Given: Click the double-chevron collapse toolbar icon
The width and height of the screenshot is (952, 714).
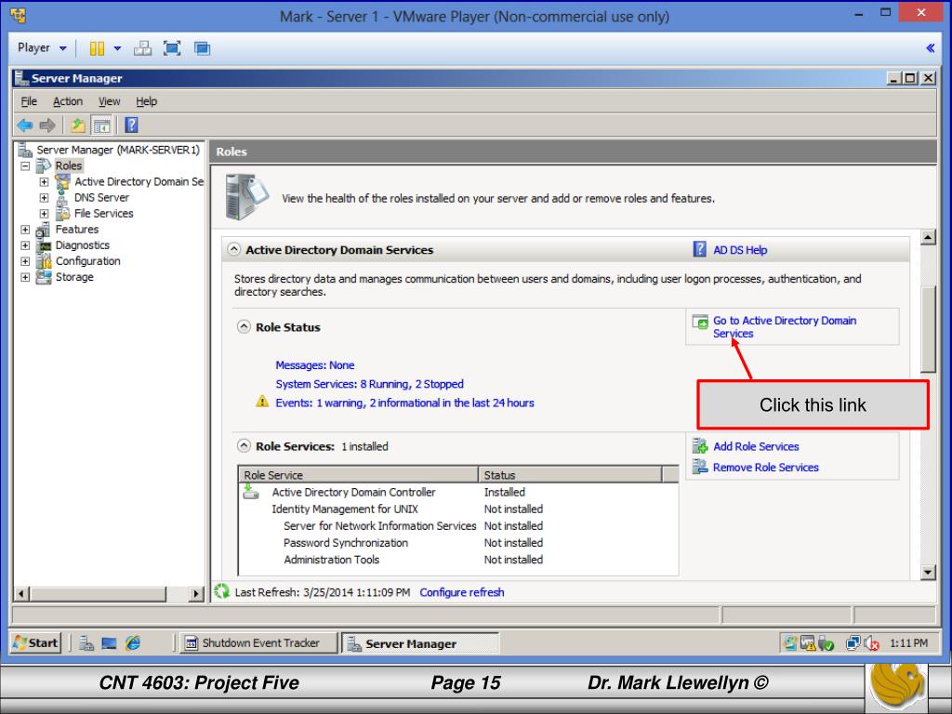Looking at the screenshot, I should (930, 48).
